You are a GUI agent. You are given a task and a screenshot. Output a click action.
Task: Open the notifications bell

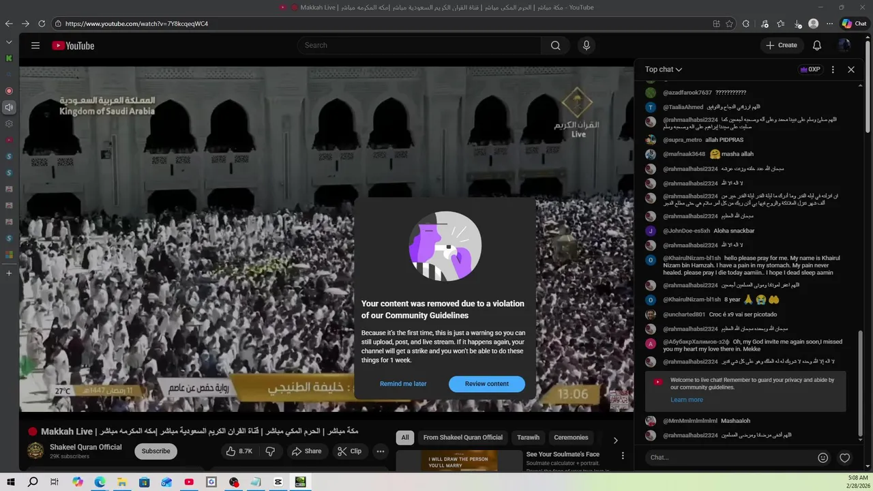816,46
